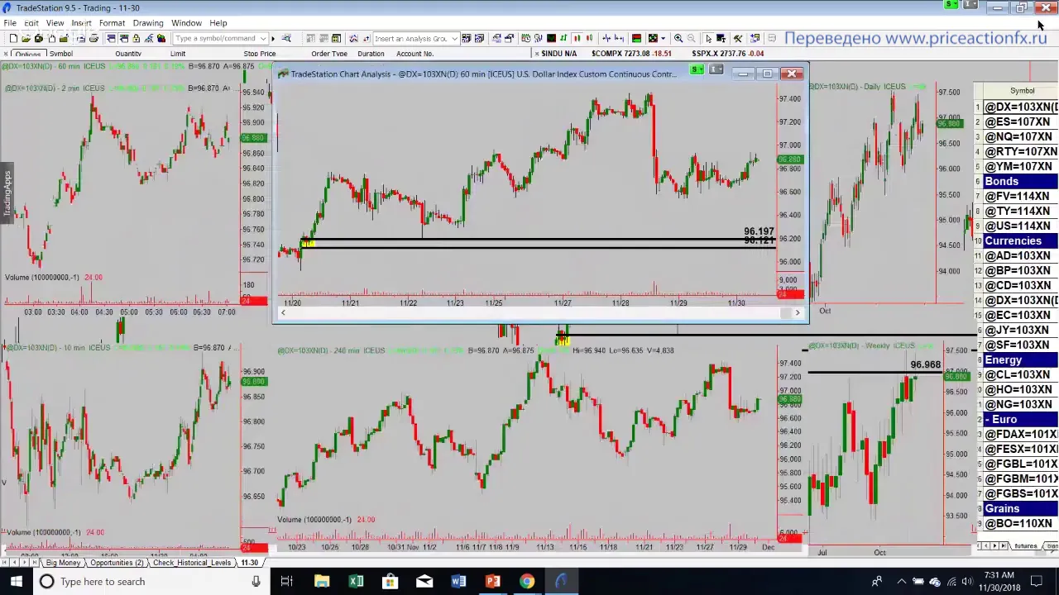This screenshot has height=595, width=1059.
Task: Open the Window menu
Action: point(186,23)
